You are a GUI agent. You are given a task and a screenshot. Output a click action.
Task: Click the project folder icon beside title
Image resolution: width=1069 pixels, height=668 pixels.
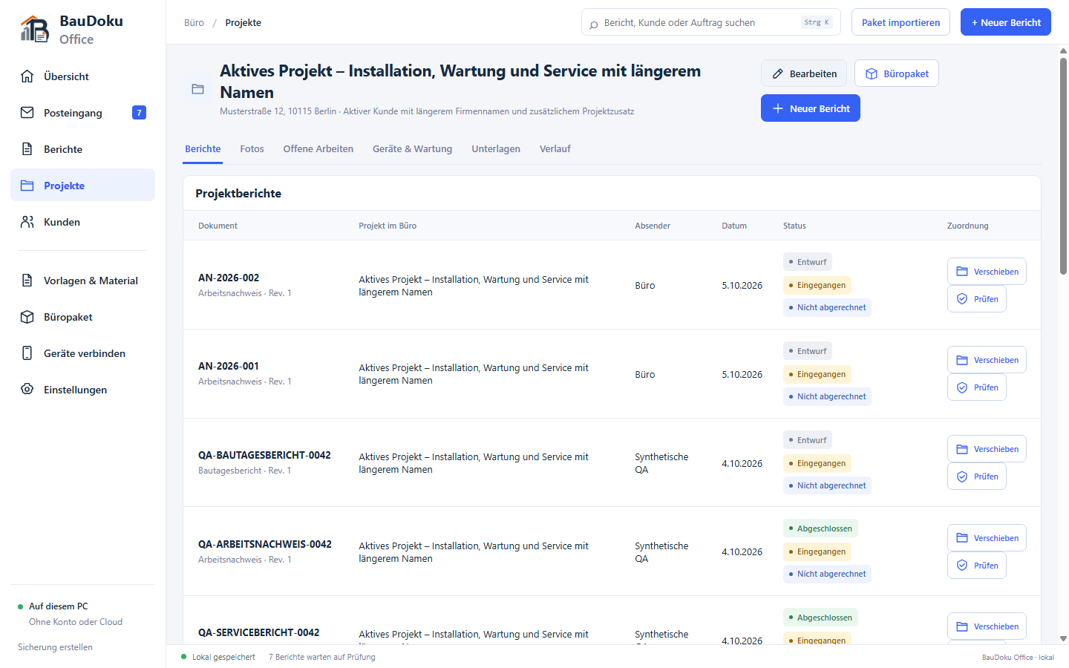(x=198, y=89)
